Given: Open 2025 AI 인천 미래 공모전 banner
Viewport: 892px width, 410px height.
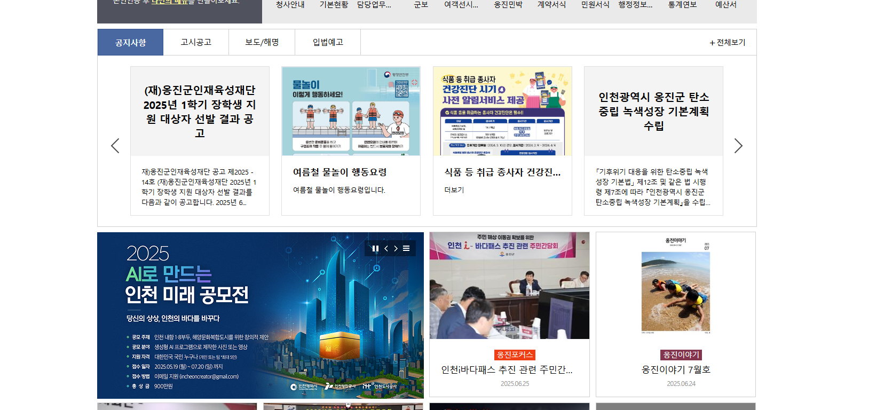Looking at the screenshot, I should [x=261, y=316].
